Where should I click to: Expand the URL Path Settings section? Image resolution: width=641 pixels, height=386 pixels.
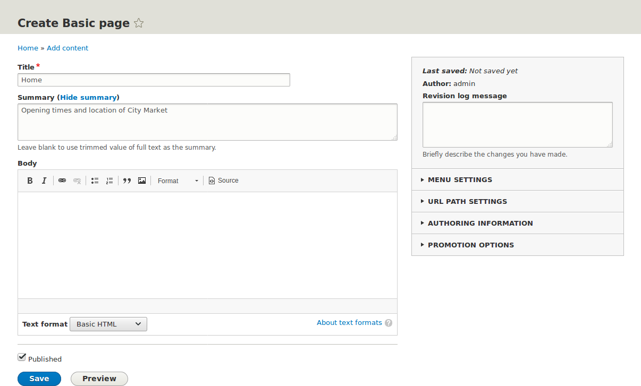pyautogui.click(x=467, y=201)
